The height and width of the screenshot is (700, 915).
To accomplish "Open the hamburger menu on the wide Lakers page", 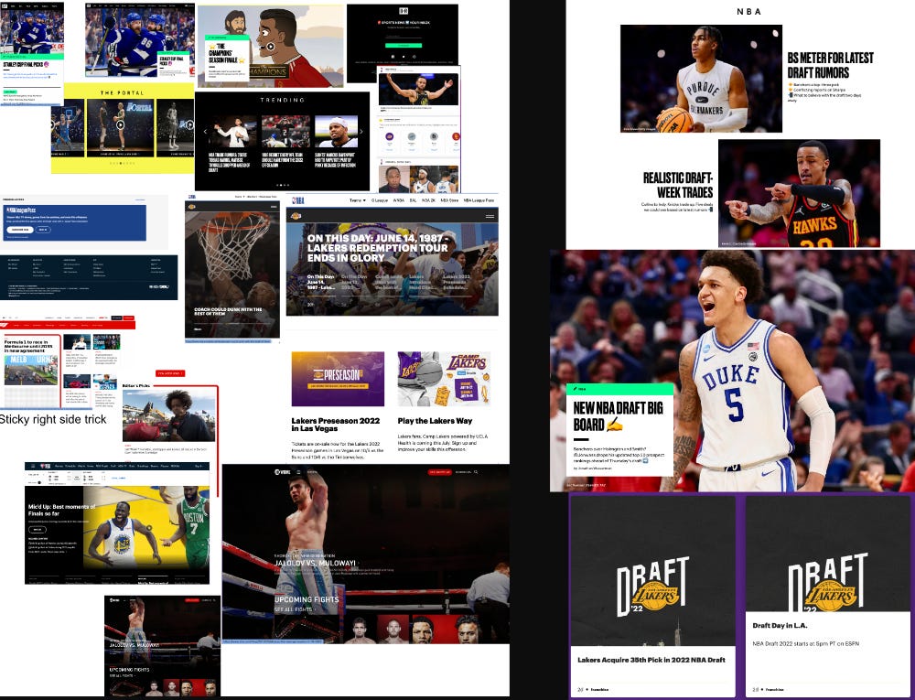I will click(x=490, y=217).
